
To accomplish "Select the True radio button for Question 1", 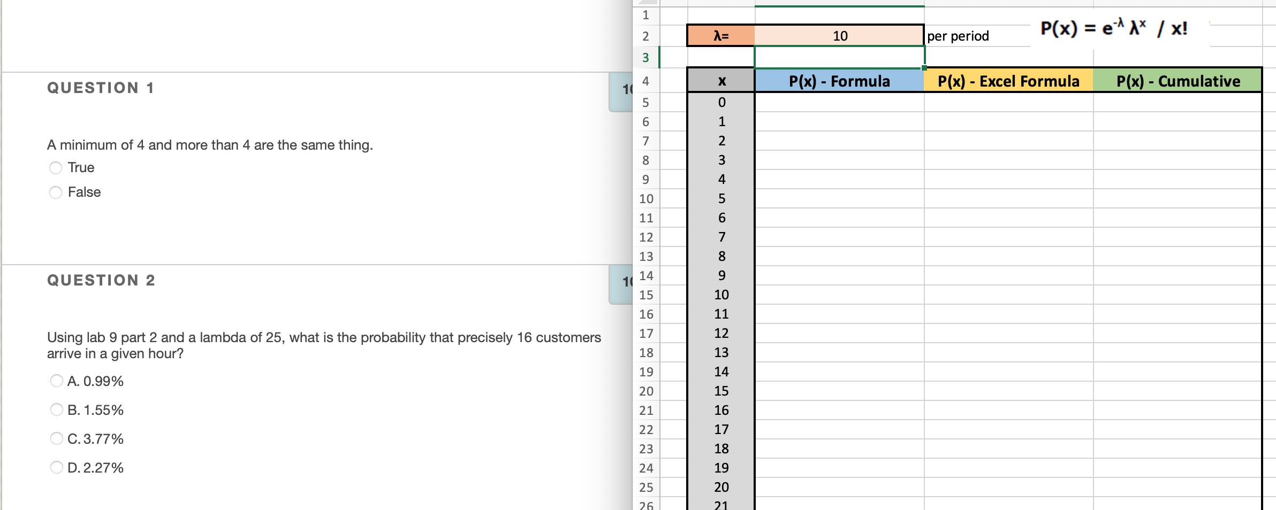I will point(56,168).
